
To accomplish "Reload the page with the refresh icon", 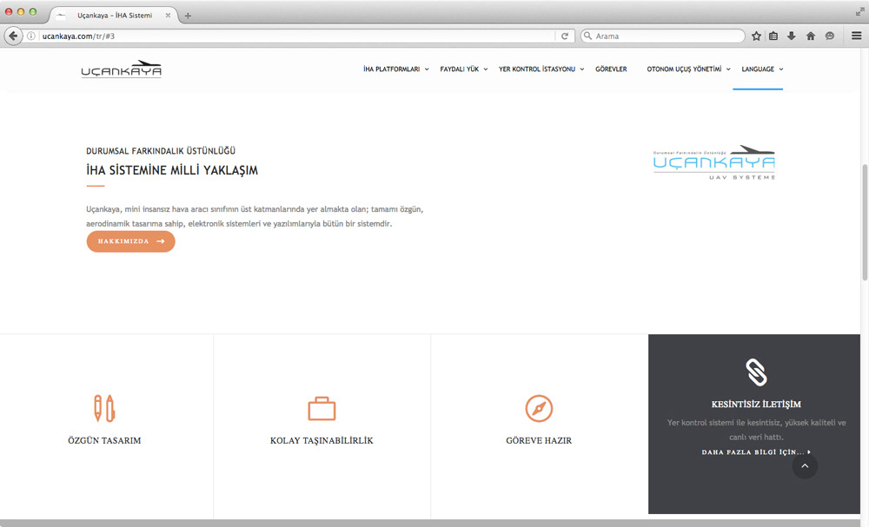I will coord(565,36).
